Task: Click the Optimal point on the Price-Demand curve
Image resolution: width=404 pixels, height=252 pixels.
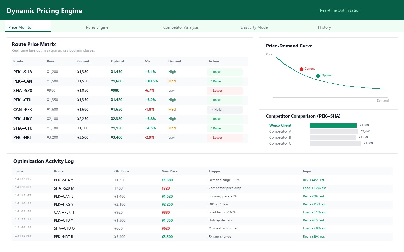Action: pos(318,76)
